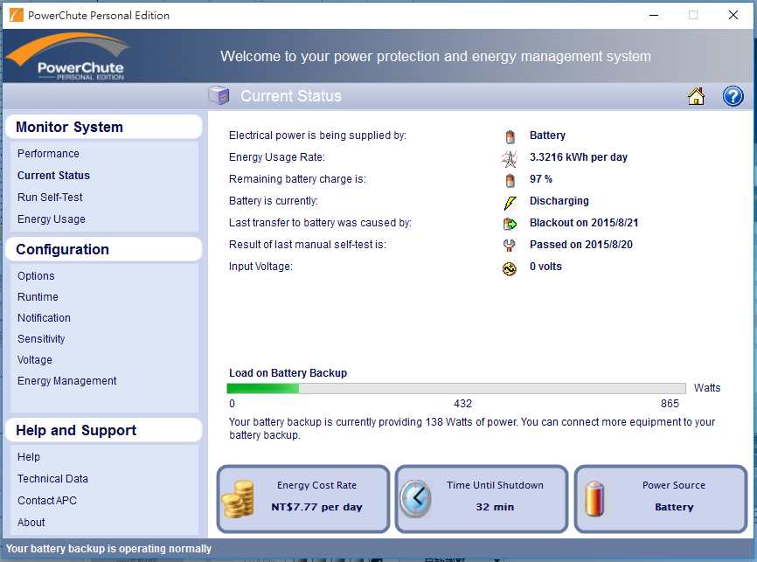
Task: Click the Monitor System section header
Action: pos(103,127)
